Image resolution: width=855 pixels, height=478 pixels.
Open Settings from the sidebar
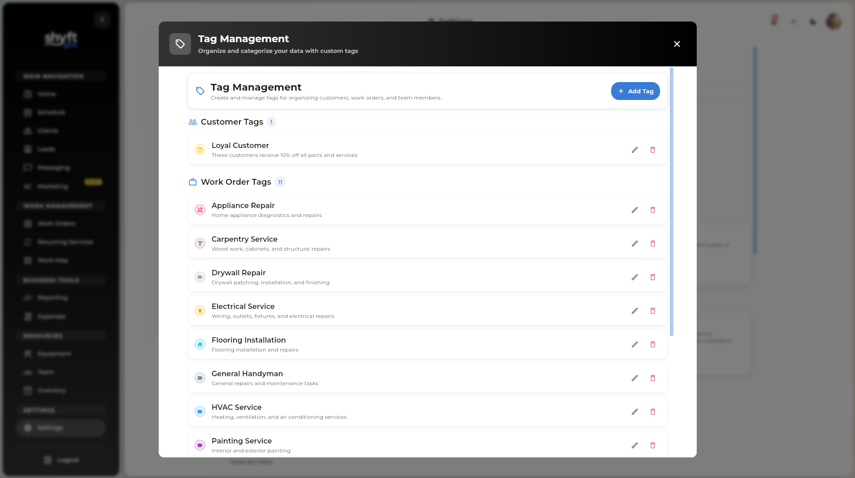(x=61, y=427)
